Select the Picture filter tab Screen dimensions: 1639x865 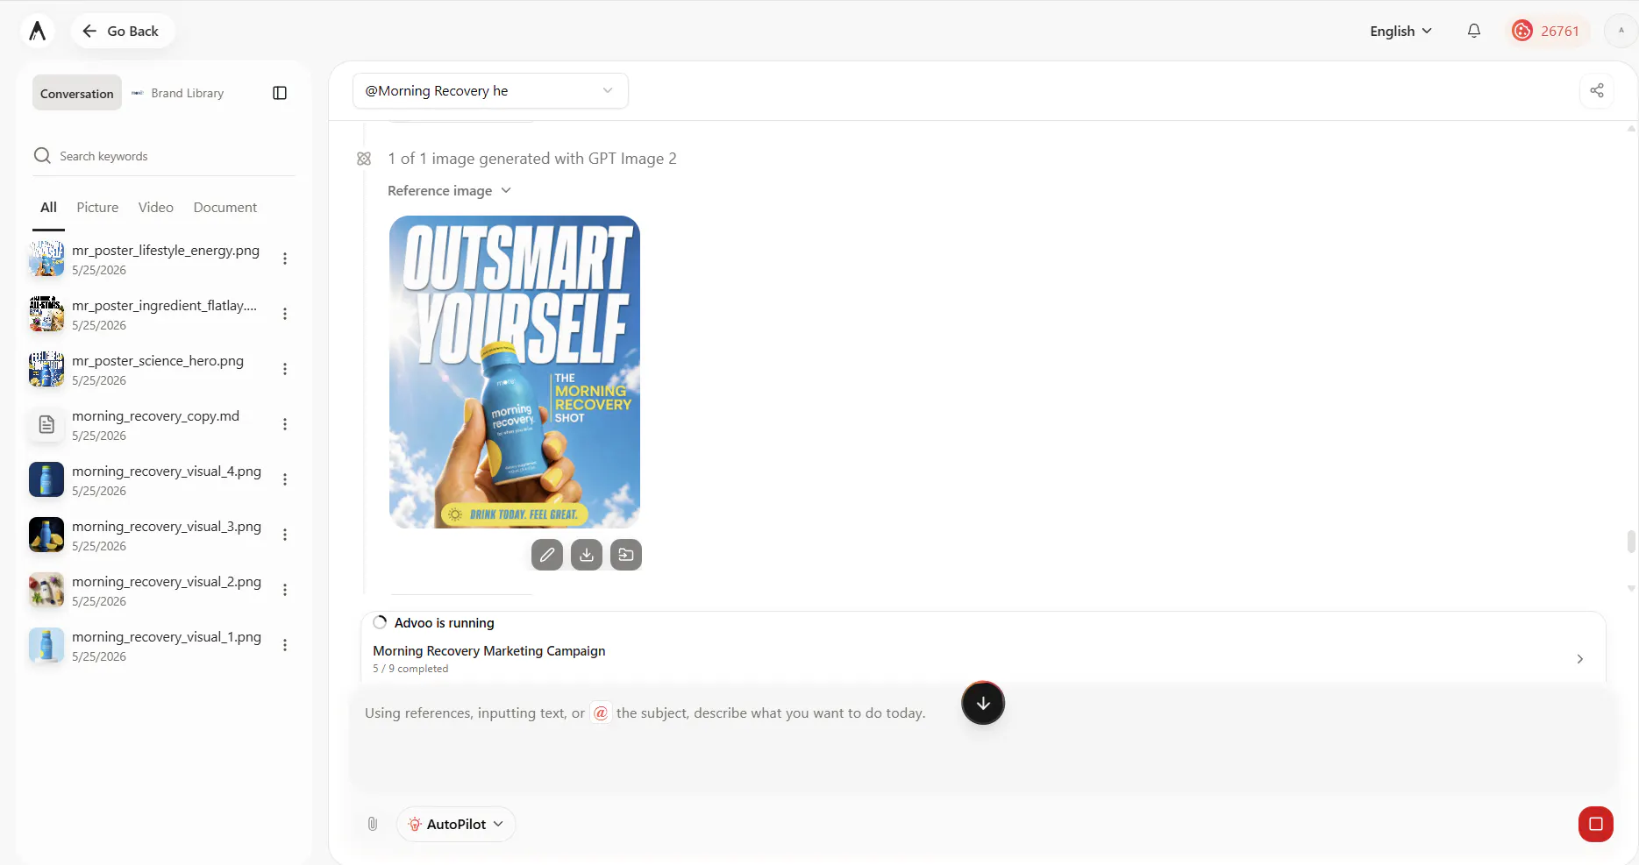(x=97, y=208)
